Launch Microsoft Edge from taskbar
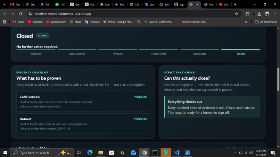280x157 pixels. pos(90,153)
